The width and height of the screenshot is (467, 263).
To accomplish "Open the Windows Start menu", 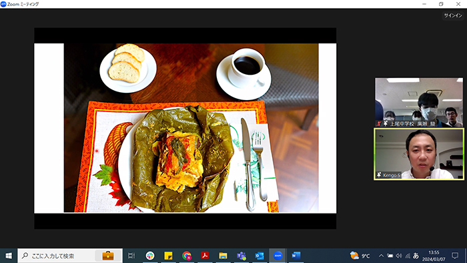I will click(x=9, y=256).
